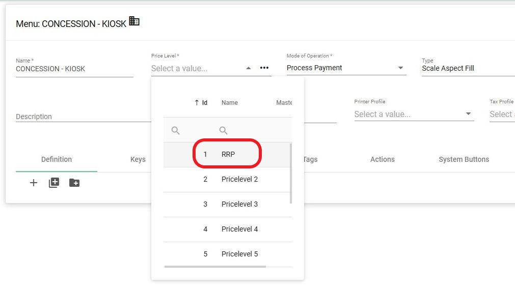Click the add-multiple library icon
This screenshot has height=287, width=515.
point(54,183)
